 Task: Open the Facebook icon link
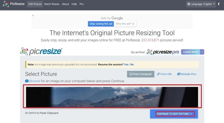point(219,4)
